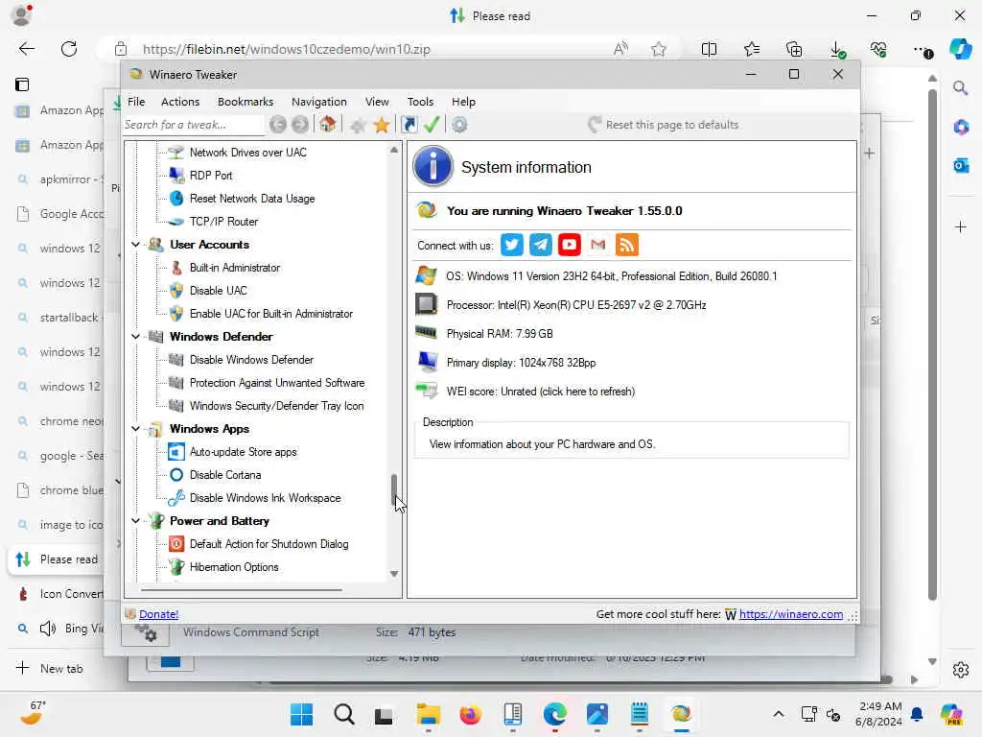
Task: Select TCP/IP Router tree item
Action: coord(223,222)
